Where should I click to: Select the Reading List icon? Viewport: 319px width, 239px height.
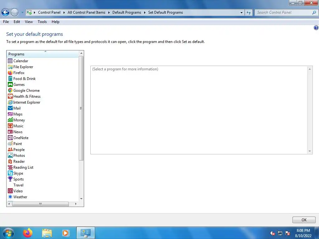click(10, 167)
